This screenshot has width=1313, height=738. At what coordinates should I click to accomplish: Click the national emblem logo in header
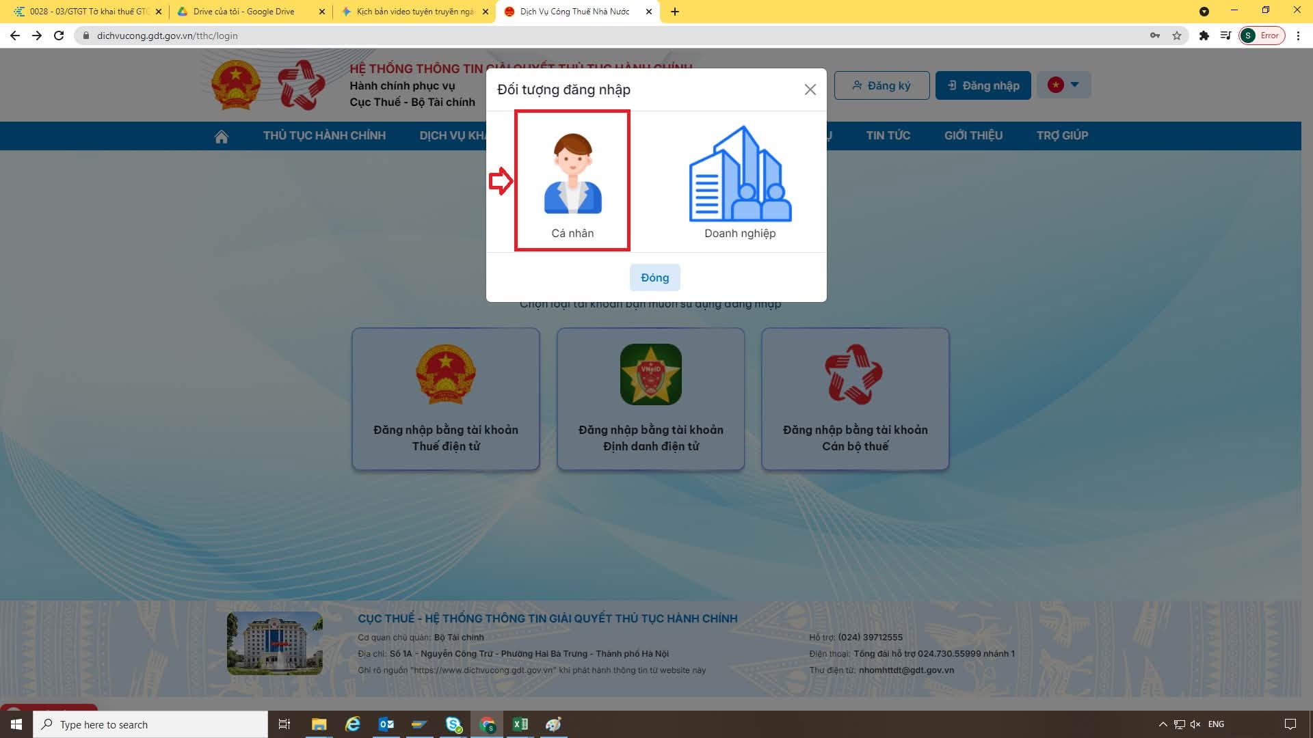coord(235,85)
